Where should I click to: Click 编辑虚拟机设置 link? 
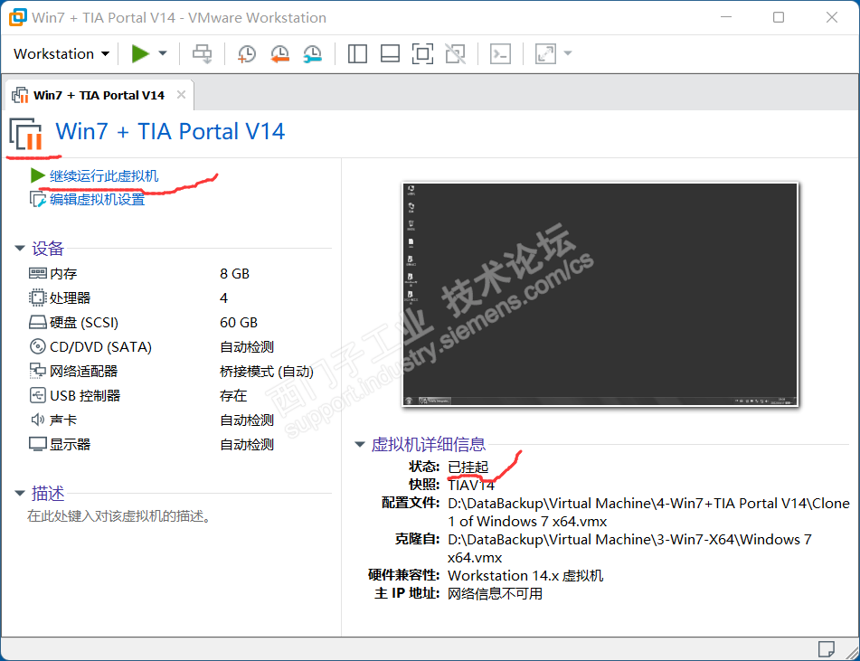pos(97,199)
